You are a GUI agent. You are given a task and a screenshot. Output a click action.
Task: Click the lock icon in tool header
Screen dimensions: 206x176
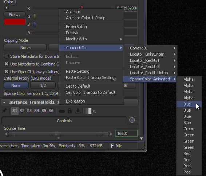click(70, 111)
